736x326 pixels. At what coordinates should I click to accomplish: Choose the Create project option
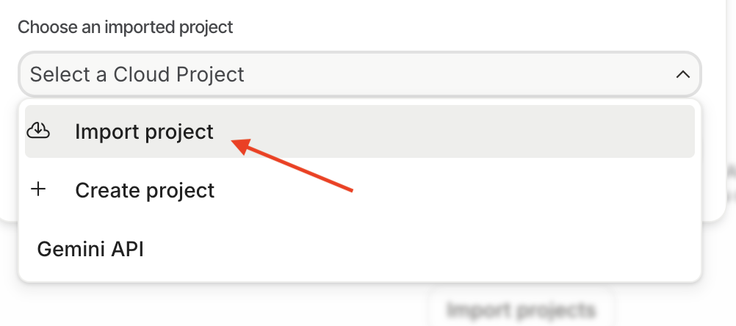(145, 190)
